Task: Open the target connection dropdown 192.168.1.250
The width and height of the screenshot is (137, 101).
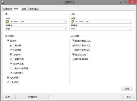Action: coord(101,22)
